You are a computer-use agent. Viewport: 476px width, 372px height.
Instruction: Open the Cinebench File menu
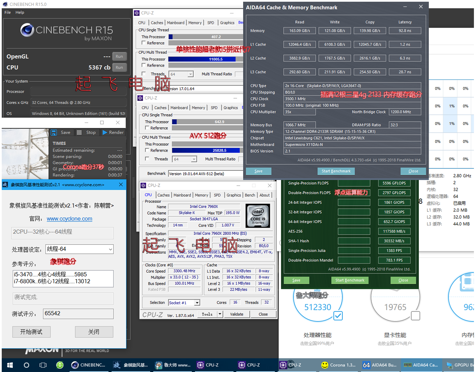pos(8,12)
